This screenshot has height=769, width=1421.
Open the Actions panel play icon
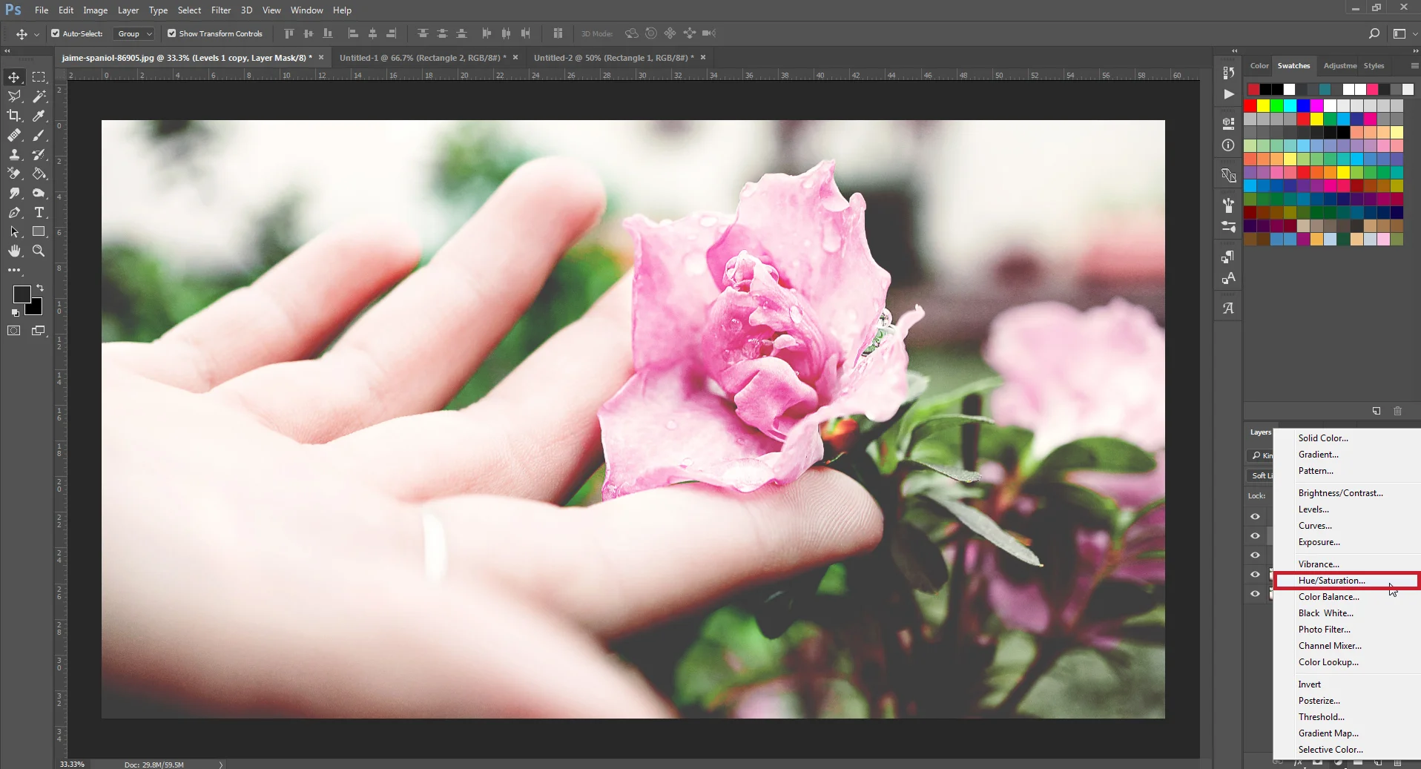[1228, 94]
